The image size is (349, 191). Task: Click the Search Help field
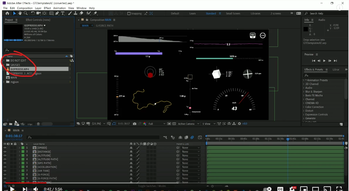[x=325, y=13]
